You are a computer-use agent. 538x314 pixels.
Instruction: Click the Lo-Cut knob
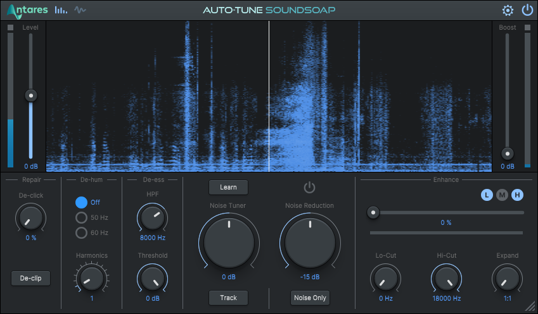[x=386, y=279]
